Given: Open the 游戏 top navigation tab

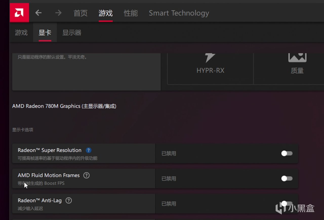Looking at the screenshot, I should (106, 13).
